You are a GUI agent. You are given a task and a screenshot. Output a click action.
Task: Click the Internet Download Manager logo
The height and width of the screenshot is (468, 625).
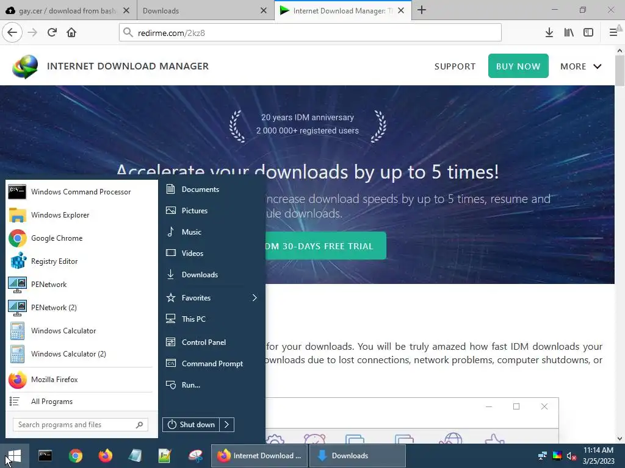(x=24, y=66)
